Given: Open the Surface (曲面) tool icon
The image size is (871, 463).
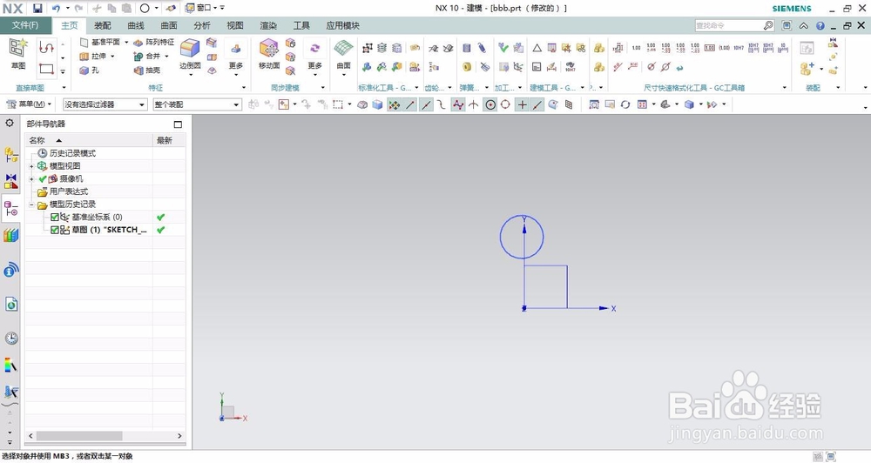Looking at the screenshot, I should [x=343, y=48].
